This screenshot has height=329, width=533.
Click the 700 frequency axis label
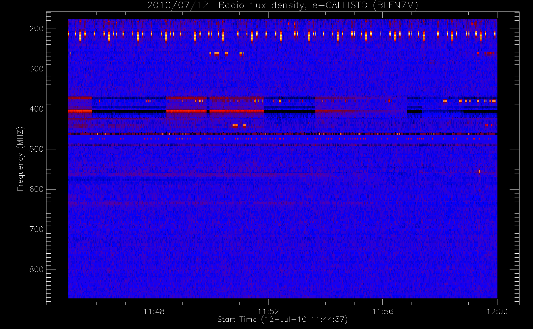pos(37,229)
